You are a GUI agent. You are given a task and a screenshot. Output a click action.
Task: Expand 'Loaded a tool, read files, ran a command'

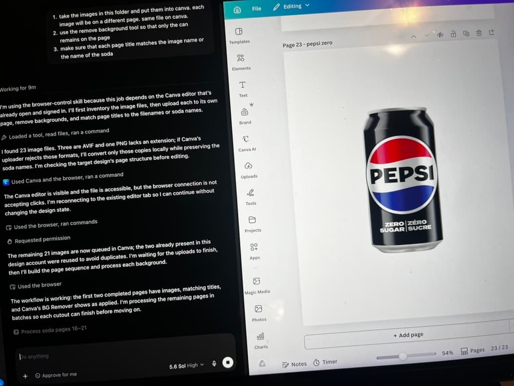[x=55, y=134]
